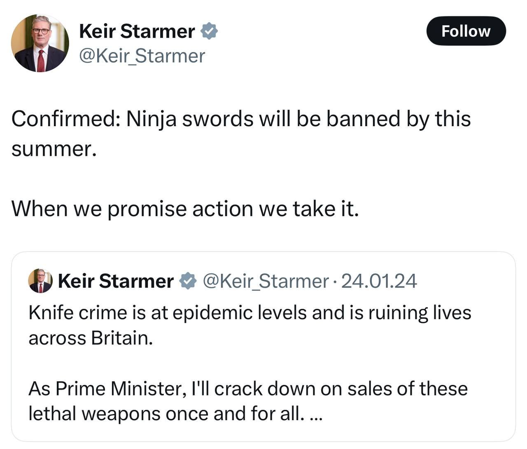Click the @Keir_Starmer handle in the quoted tweet
527x449 pixels.
tap(266, 281)
